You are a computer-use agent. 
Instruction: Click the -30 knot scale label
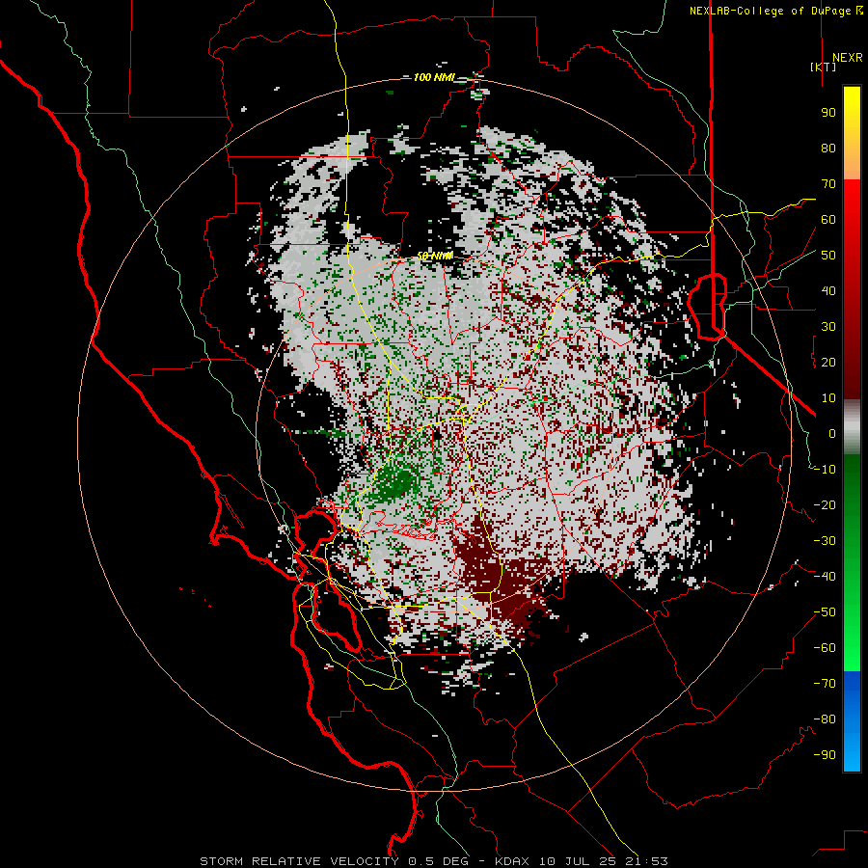(x=825, y=541)
